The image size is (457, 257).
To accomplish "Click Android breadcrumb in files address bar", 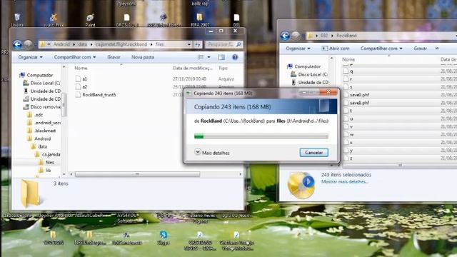I will click(61, 44).
